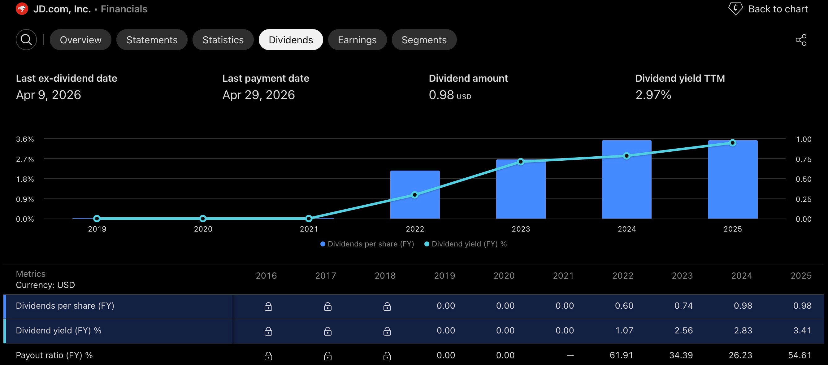The height and width of the screenshot is (365, 828).
Task: Click the Back to chart diamond icon
Action: (x=735, y=9)
